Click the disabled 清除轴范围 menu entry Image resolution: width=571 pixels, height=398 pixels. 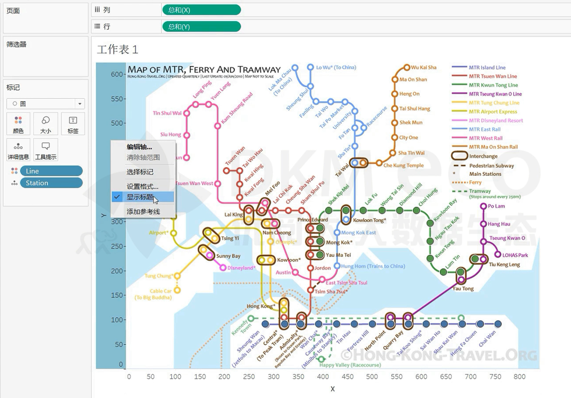click(x=143, y=157)
